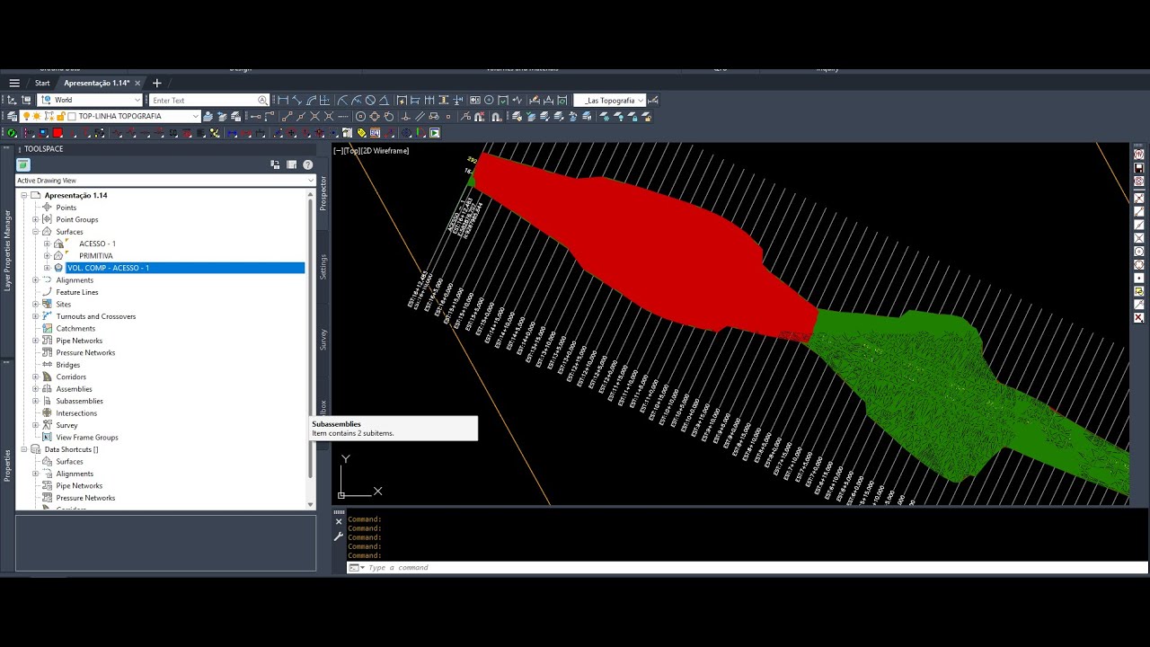Image resolution: width=1150 pixels, height=647 pixels.
Task: Switch to the Survey side tab
Action: click(x=323, y=339)
